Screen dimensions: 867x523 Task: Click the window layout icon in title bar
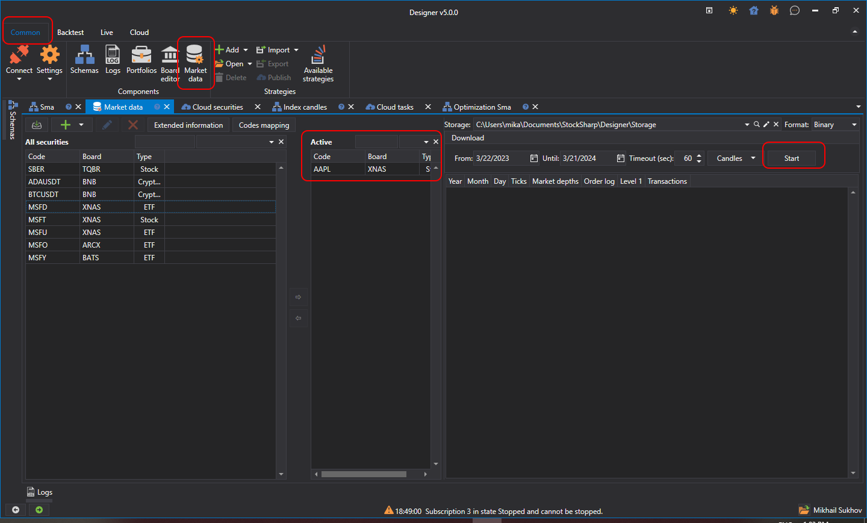point(709,10)
